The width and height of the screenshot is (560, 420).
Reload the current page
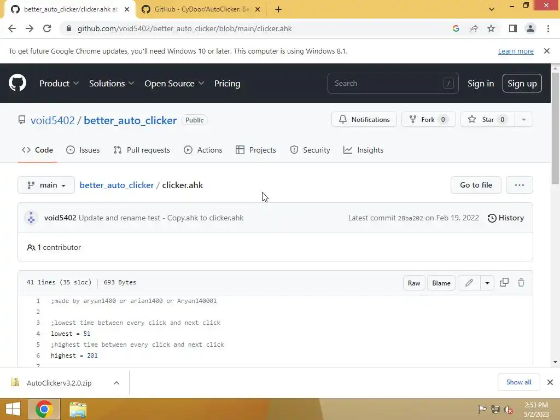coord(47,28)
